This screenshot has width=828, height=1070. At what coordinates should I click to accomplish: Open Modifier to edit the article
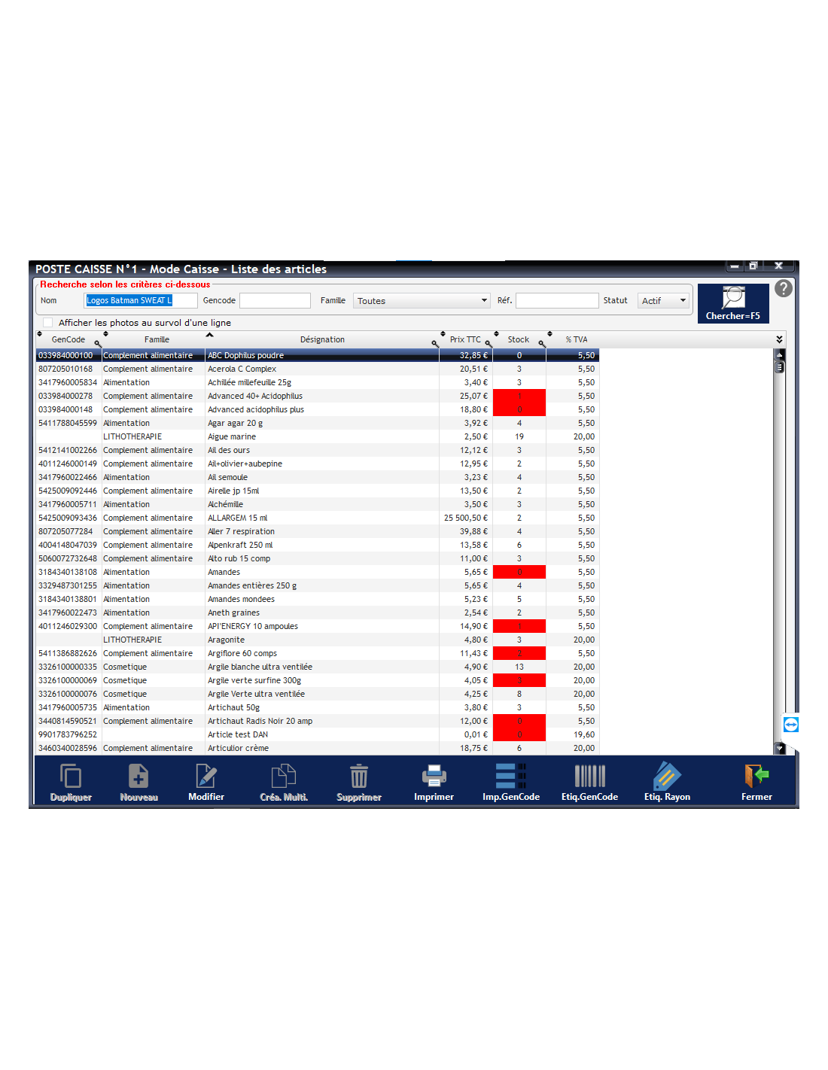(206, 777)
